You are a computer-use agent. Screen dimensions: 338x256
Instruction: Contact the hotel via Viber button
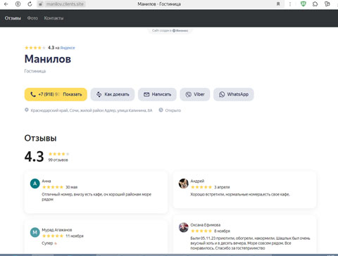[195, 94]
